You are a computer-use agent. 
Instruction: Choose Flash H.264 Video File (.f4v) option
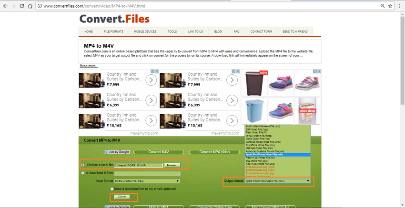point(277,158)
